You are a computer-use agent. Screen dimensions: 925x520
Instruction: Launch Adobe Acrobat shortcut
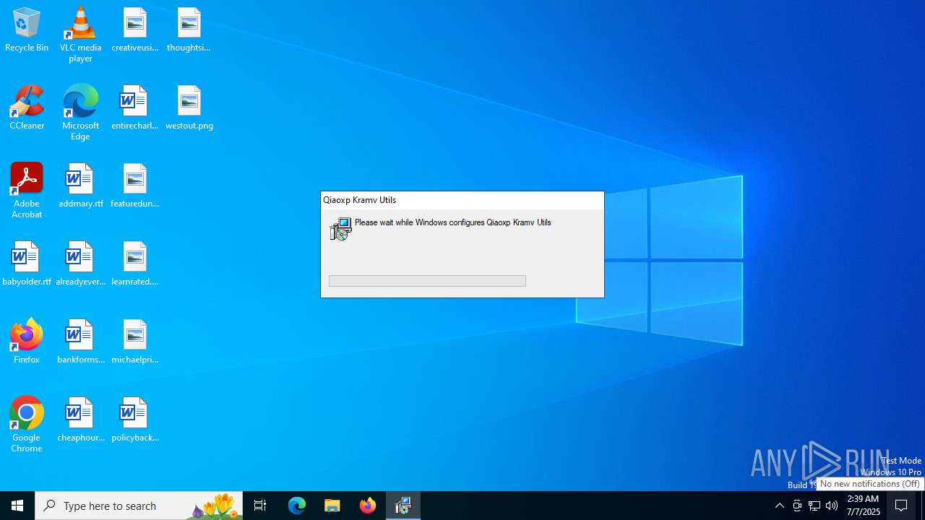[27, 191]
